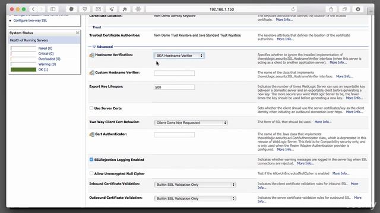Enable the Use Server Certs checkbox
380x213 pixels.
pyautogui.click(x=91, y=108)
